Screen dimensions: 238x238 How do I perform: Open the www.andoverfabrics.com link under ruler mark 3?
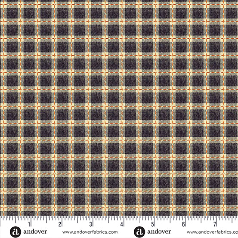tap(90, 232)
